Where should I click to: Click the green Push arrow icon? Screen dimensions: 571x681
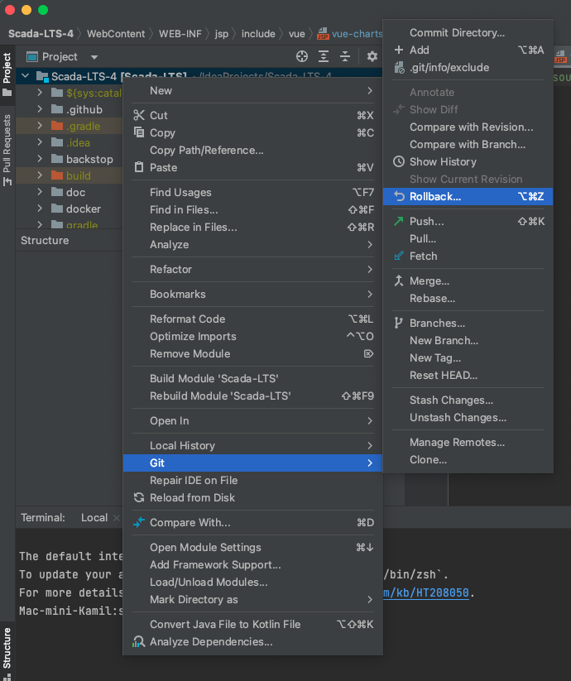tap(399, 221)
